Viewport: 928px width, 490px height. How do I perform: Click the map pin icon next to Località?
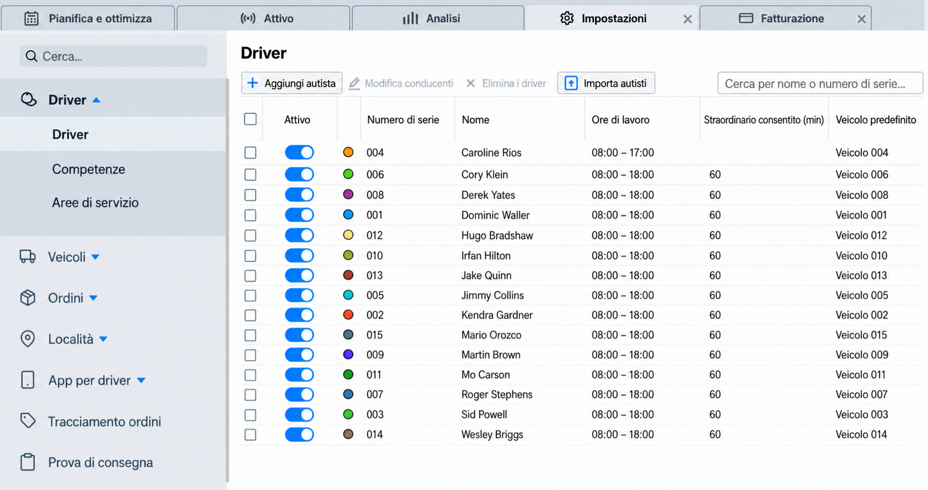click(x=28, y=339)
